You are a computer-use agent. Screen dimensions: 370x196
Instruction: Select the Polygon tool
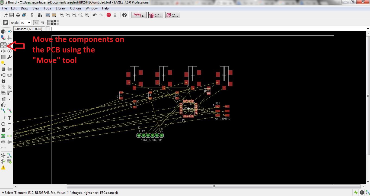coord(9,130)
